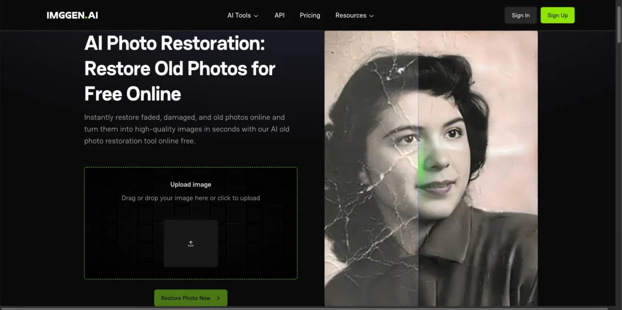This screenshot has height=310, width=622.
Task: Click the Restore Photo Now button text
Action: [186, 298]
